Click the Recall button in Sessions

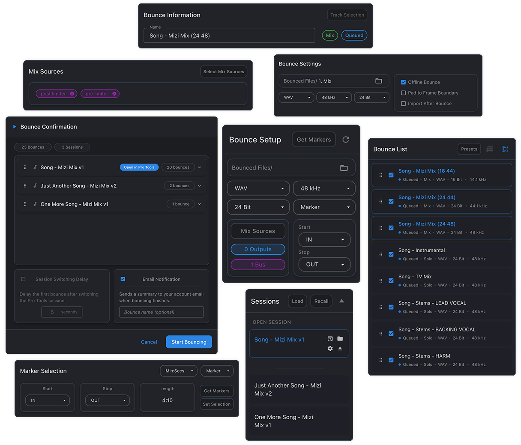[321, 301]
